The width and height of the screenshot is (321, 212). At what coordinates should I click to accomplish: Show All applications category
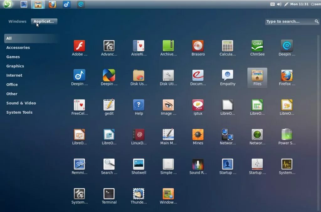tap(31, 38)
